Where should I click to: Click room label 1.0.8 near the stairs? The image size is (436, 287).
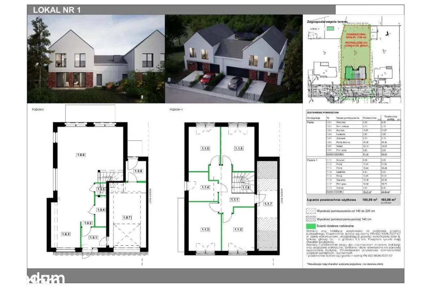click(x=138, y=171)
